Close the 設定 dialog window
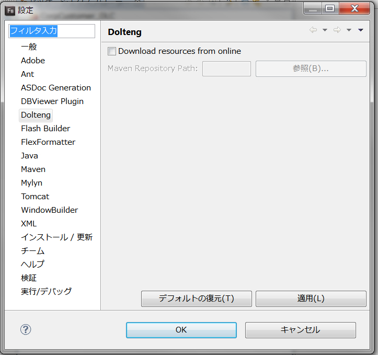Image resolution: width=378 pixels, height=355 pixels. (x=354, y=9)
